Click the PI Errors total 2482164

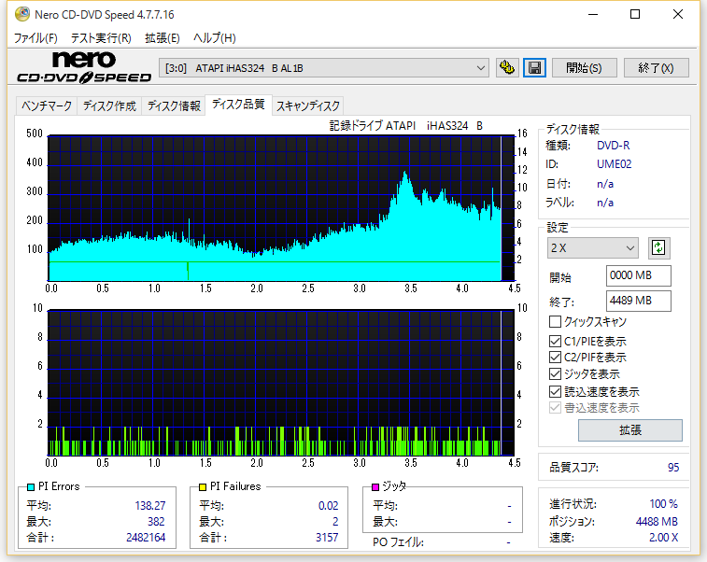pos(146,537)
